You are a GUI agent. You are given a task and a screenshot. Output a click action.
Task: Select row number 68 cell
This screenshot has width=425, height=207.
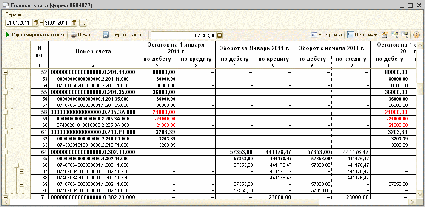tap(40, 178)
